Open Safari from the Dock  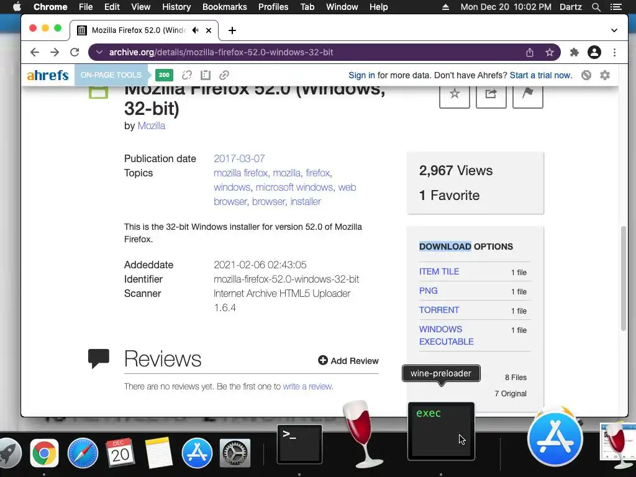[83, 453]
